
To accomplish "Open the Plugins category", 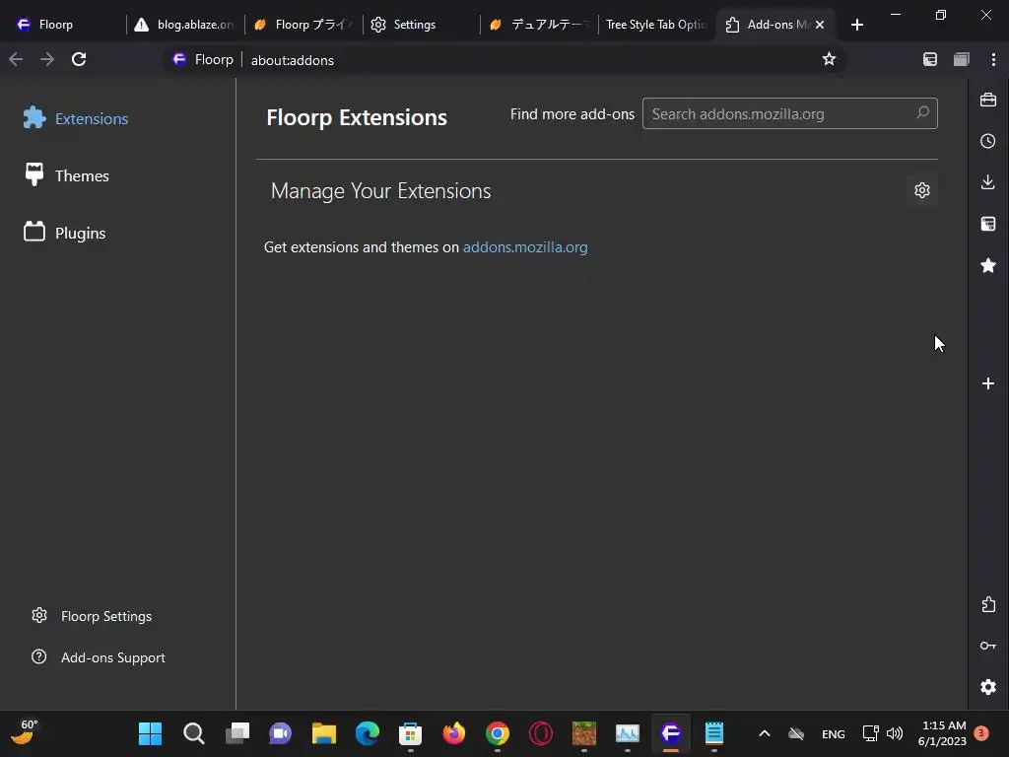I will point(65,233).
